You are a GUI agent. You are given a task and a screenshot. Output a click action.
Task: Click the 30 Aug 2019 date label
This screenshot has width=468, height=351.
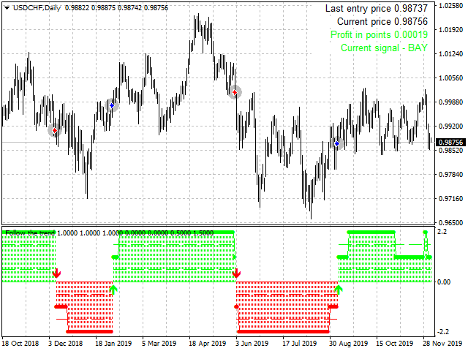(x=348, y=344)
